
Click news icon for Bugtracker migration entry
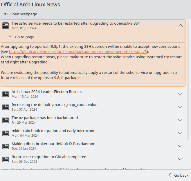point(6,159)
